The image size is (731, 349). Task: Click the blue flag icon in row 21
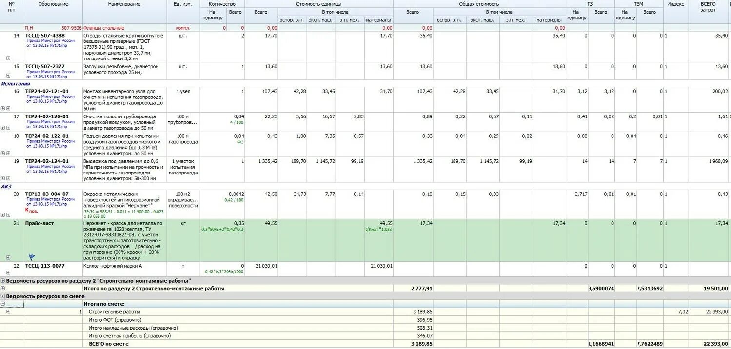[x=32, y=257]
